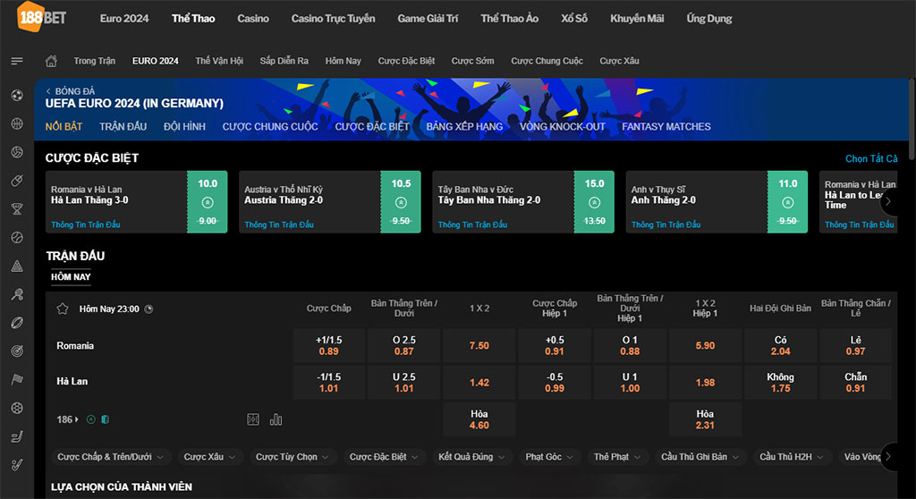
Task: Select the basketball sport icon
Action: point(17,123)
